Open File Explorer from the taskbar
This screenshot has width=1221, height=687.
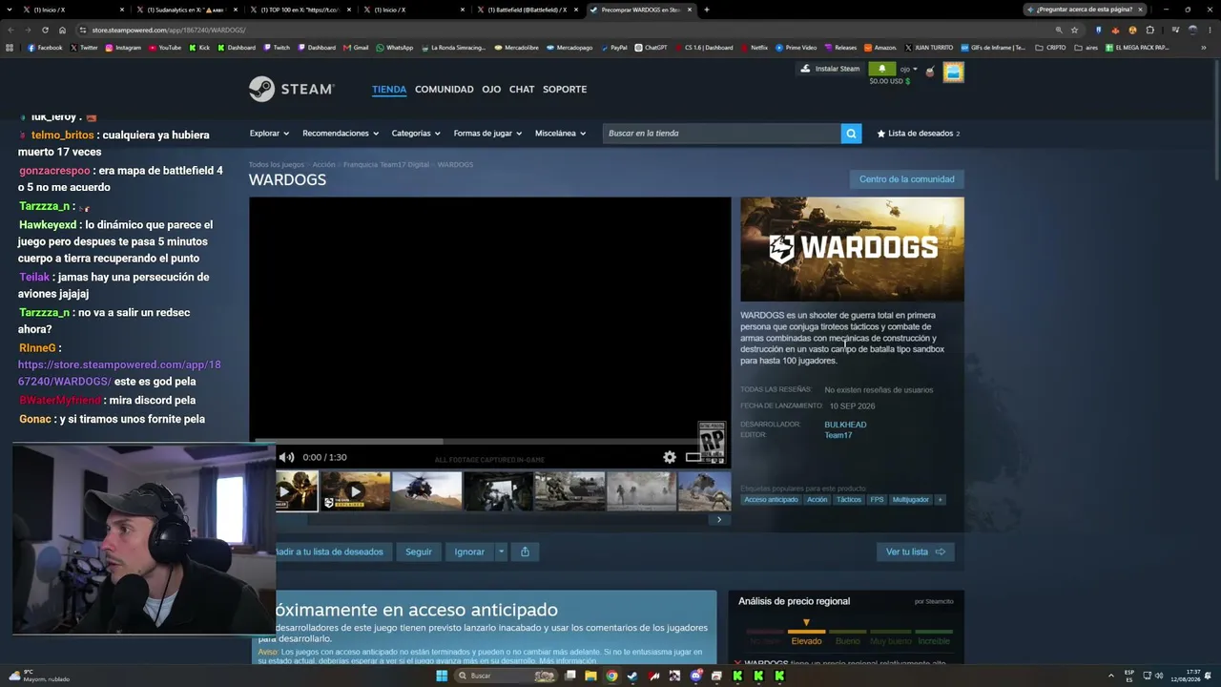[x=590, y=676]
